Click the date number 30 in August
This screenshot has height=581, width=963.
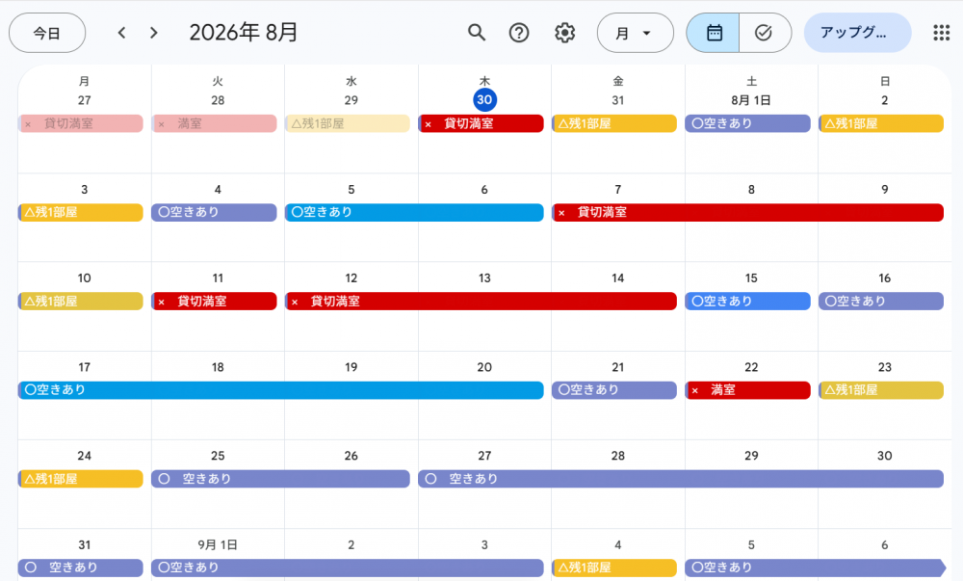pos(884,456)
